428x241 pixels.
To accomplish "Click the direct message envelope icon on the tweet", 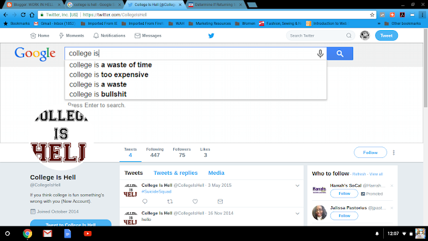I will [x=220, y=202].
